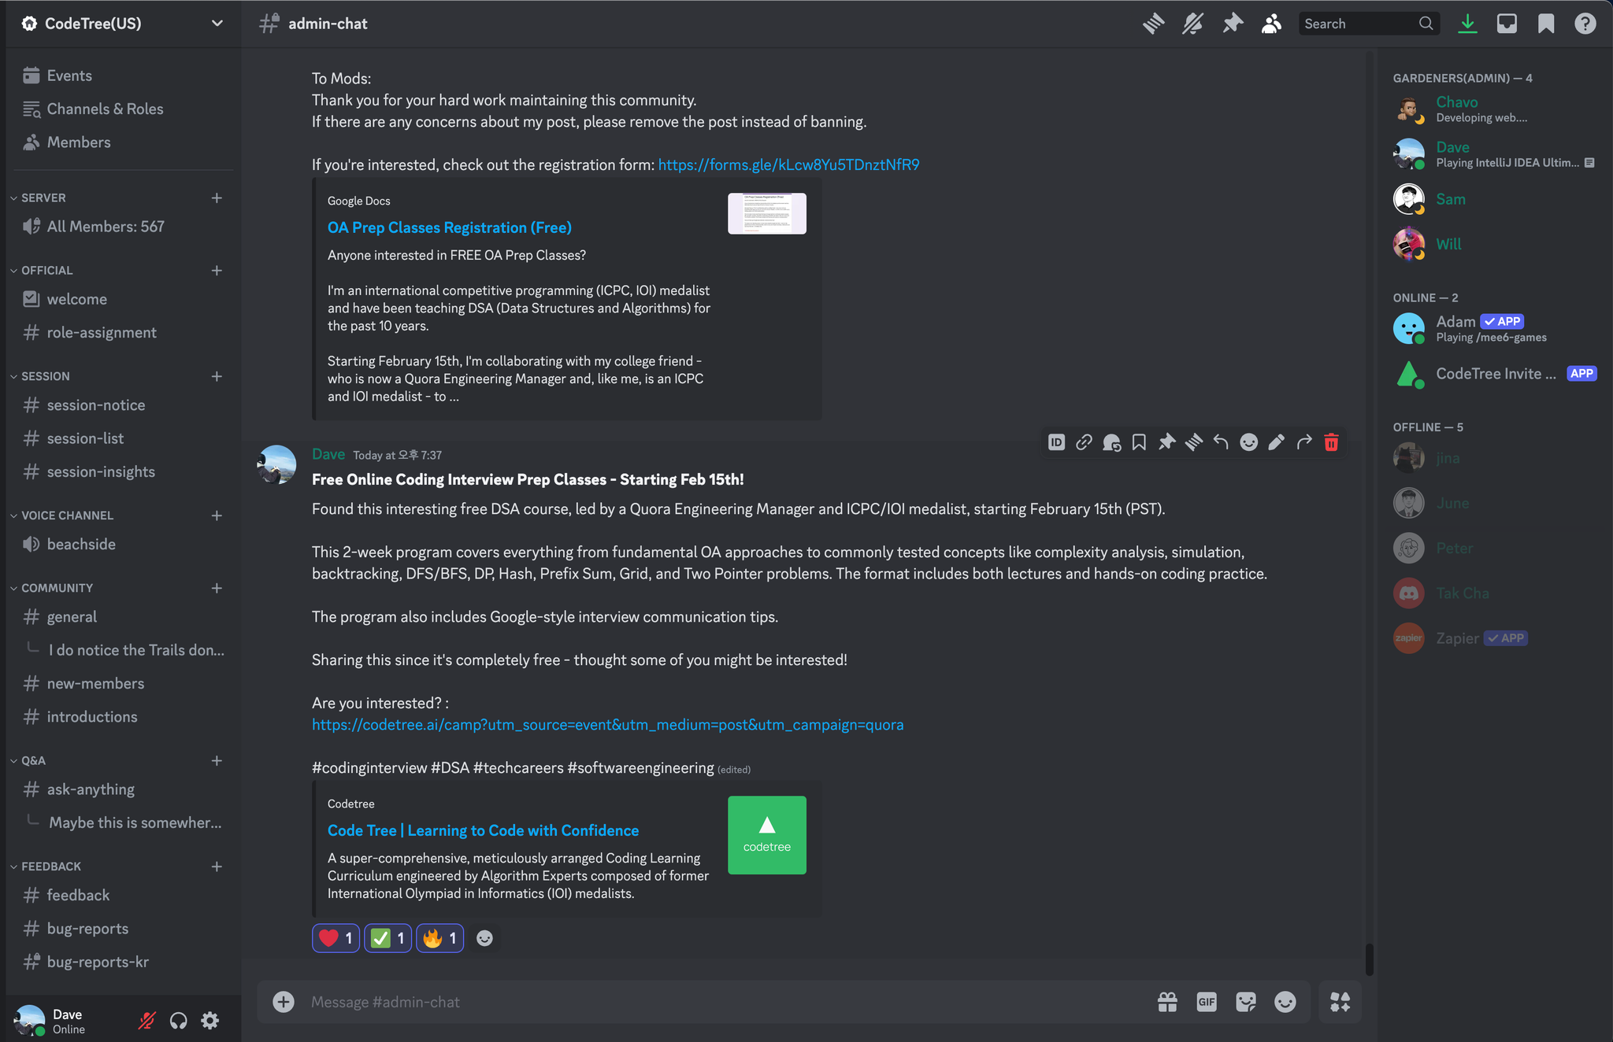Viewport: 1613px width, 1042px height.
Task: Unmute microphone in user panel
Action: [x=147, y=1021]
